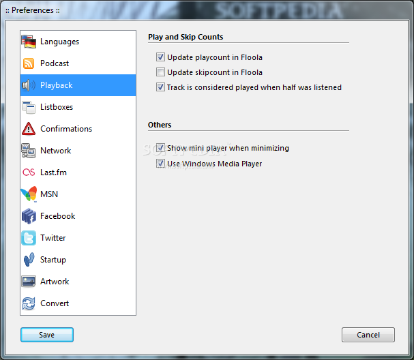Uncheck Update playcount in Floola
414x360 pixels.
click(x=160, y=57)
